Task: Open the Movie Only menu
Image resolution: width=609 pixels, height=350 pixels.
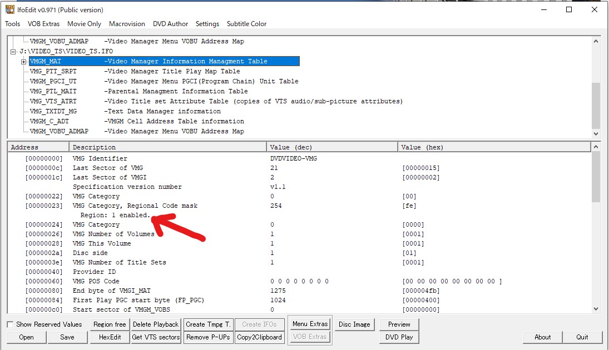Action: [x=84, y=24]
